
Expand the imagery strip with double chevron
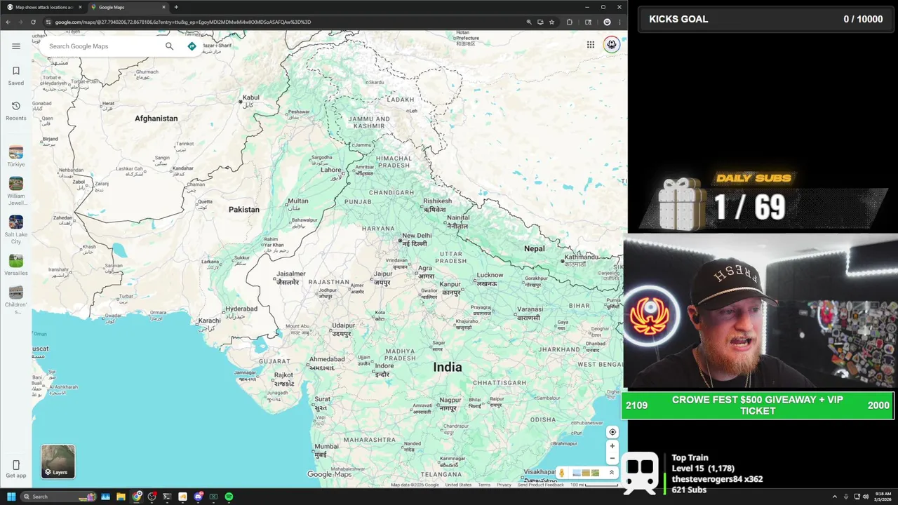pos(611,473)
